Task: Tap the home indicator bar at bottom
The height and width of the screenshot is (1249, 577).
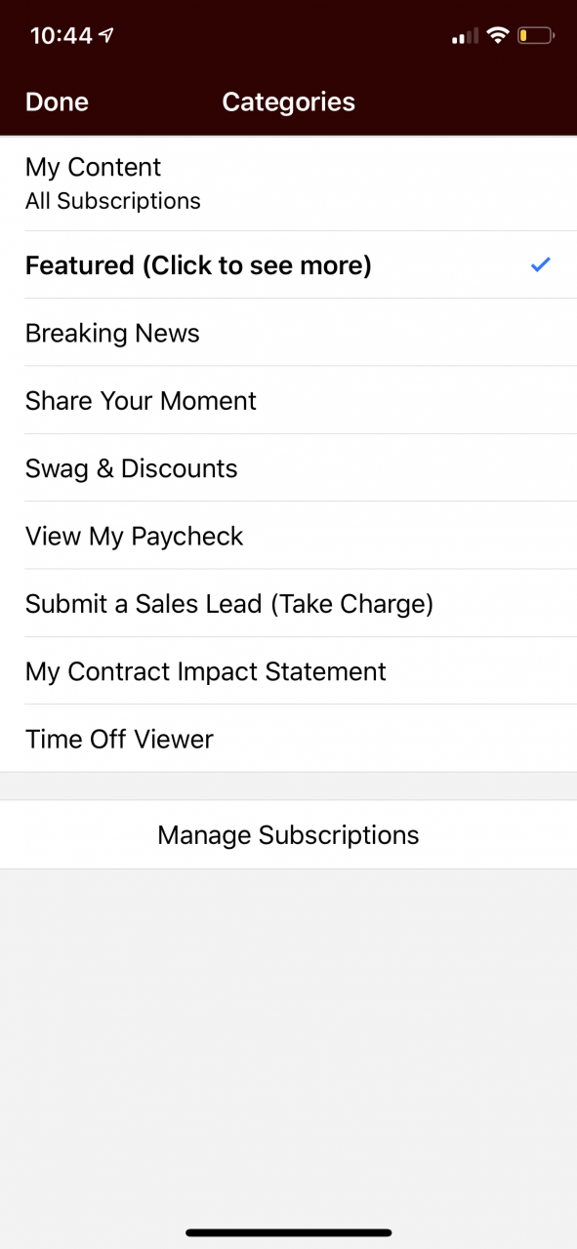Action: coord(288,1232)
